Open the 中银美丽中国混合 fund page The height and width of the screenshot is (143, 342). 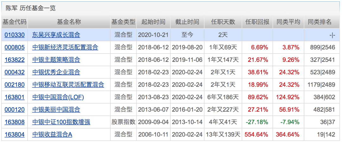(x=56, y=109)
